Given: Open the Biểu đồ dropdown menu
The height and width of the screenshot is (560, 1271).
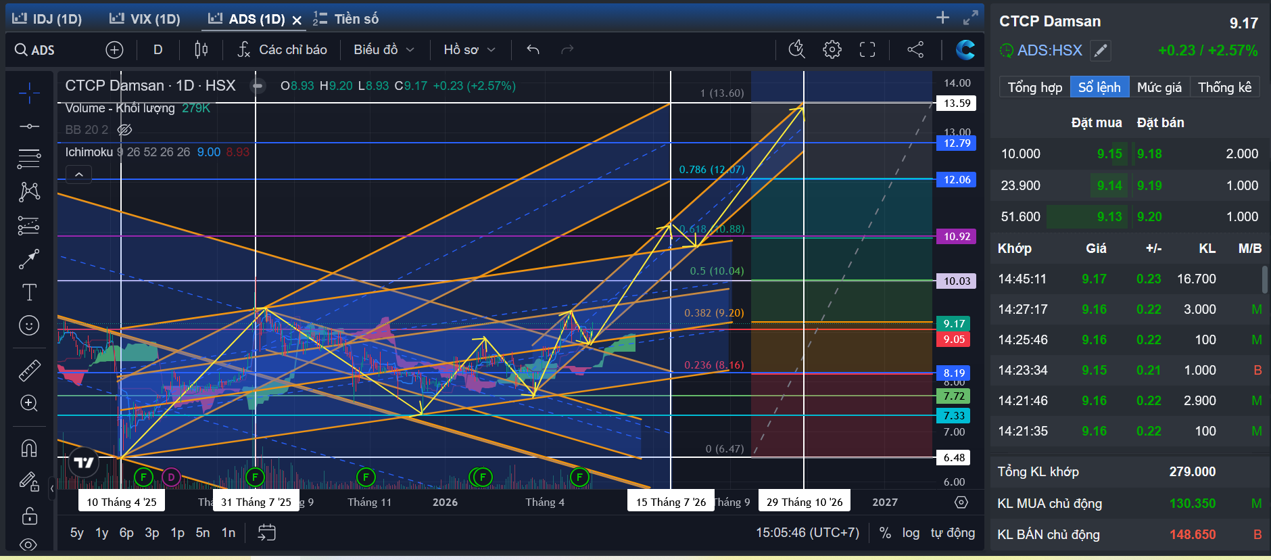Looking at the screenshot, I should (x=383, y=49).
